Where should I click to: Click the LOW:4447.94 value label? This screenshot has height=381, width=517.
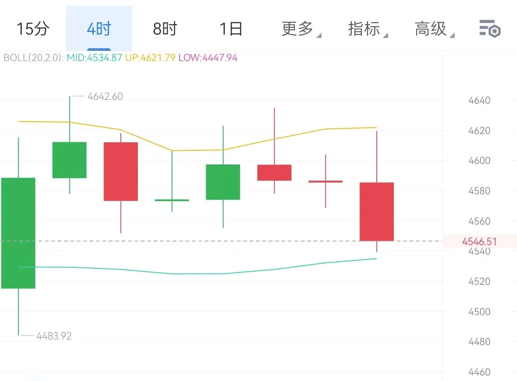(x=208, y=58)
